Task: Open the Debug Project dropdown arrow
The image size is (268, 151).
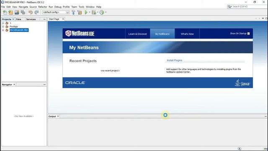Action: (x=98, y=12)
